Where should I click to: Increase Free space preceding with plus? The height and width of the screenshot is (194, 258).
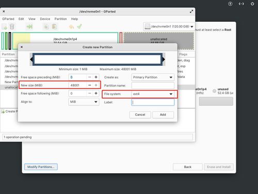click(x=96, y=77)
